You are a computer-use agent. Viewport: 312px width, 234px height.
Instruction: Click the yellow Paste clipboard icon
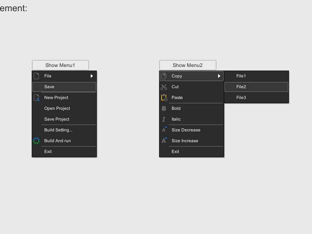click(x=164, y=97)
